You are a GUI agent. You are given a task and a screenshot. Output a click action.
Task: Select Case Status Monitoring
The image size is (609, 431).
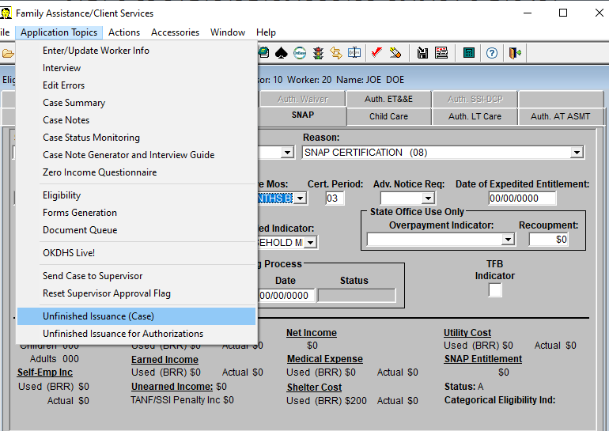(136, 138)
